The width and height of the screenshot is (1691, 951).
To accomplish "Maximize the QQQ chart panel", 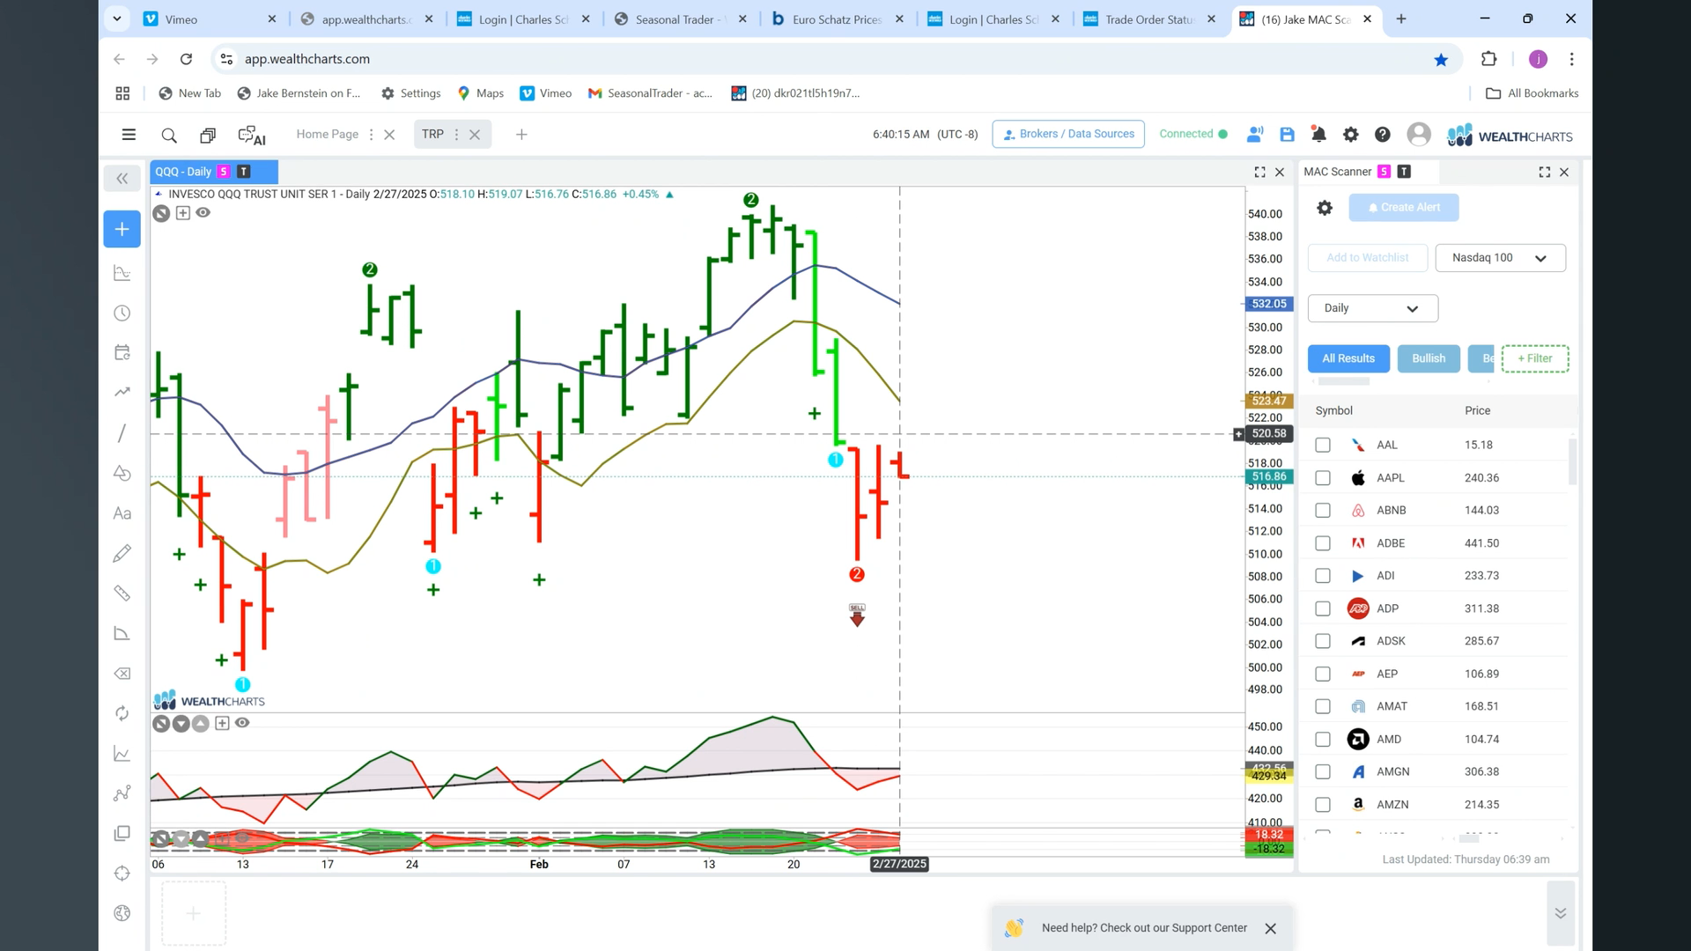I will (1259, 173).
